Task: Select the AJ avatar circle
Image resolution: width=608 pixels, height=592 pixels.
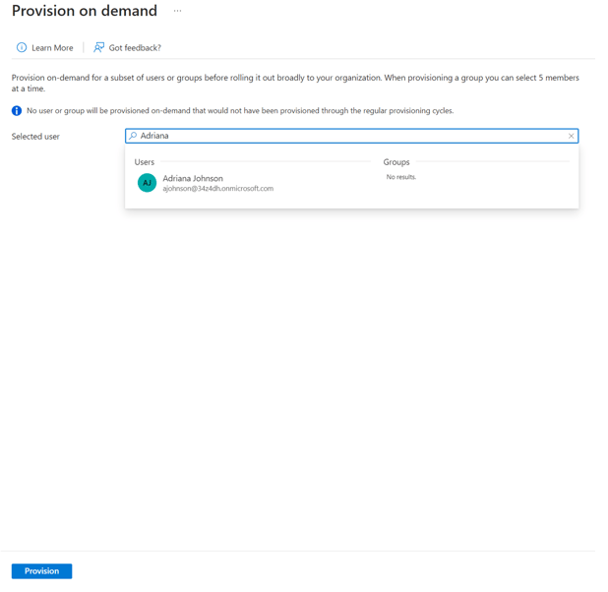Action: pos(147,183)
